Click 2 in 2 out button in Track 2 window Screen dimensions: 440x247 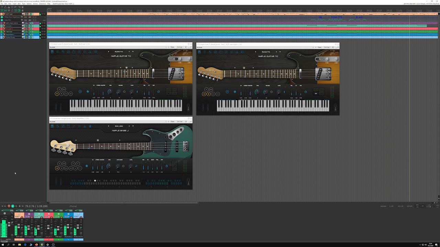327,47
